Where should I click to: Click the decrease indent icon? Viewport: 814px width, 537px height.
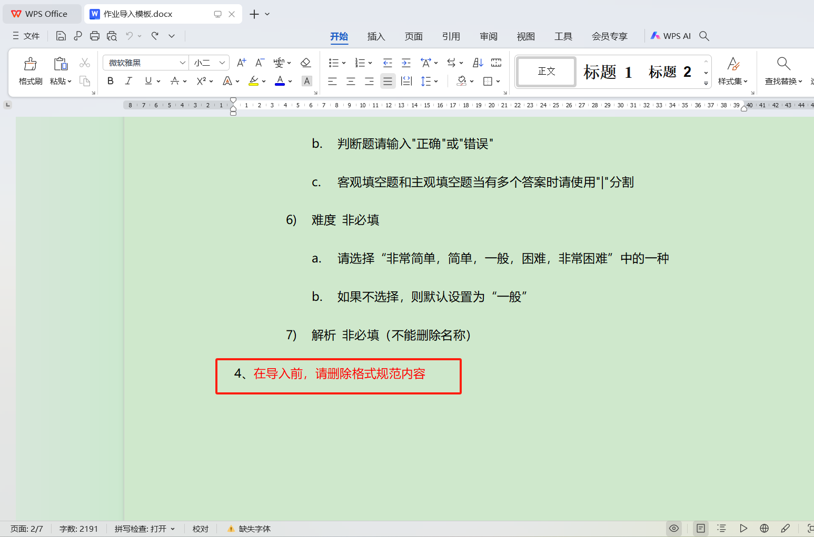[388, 63]
